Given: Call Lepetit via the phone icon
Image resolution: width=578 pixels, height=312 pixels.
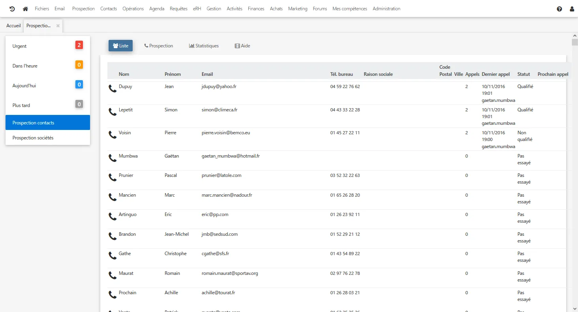Looking at the screenshot, I should [x=113, y=112].
